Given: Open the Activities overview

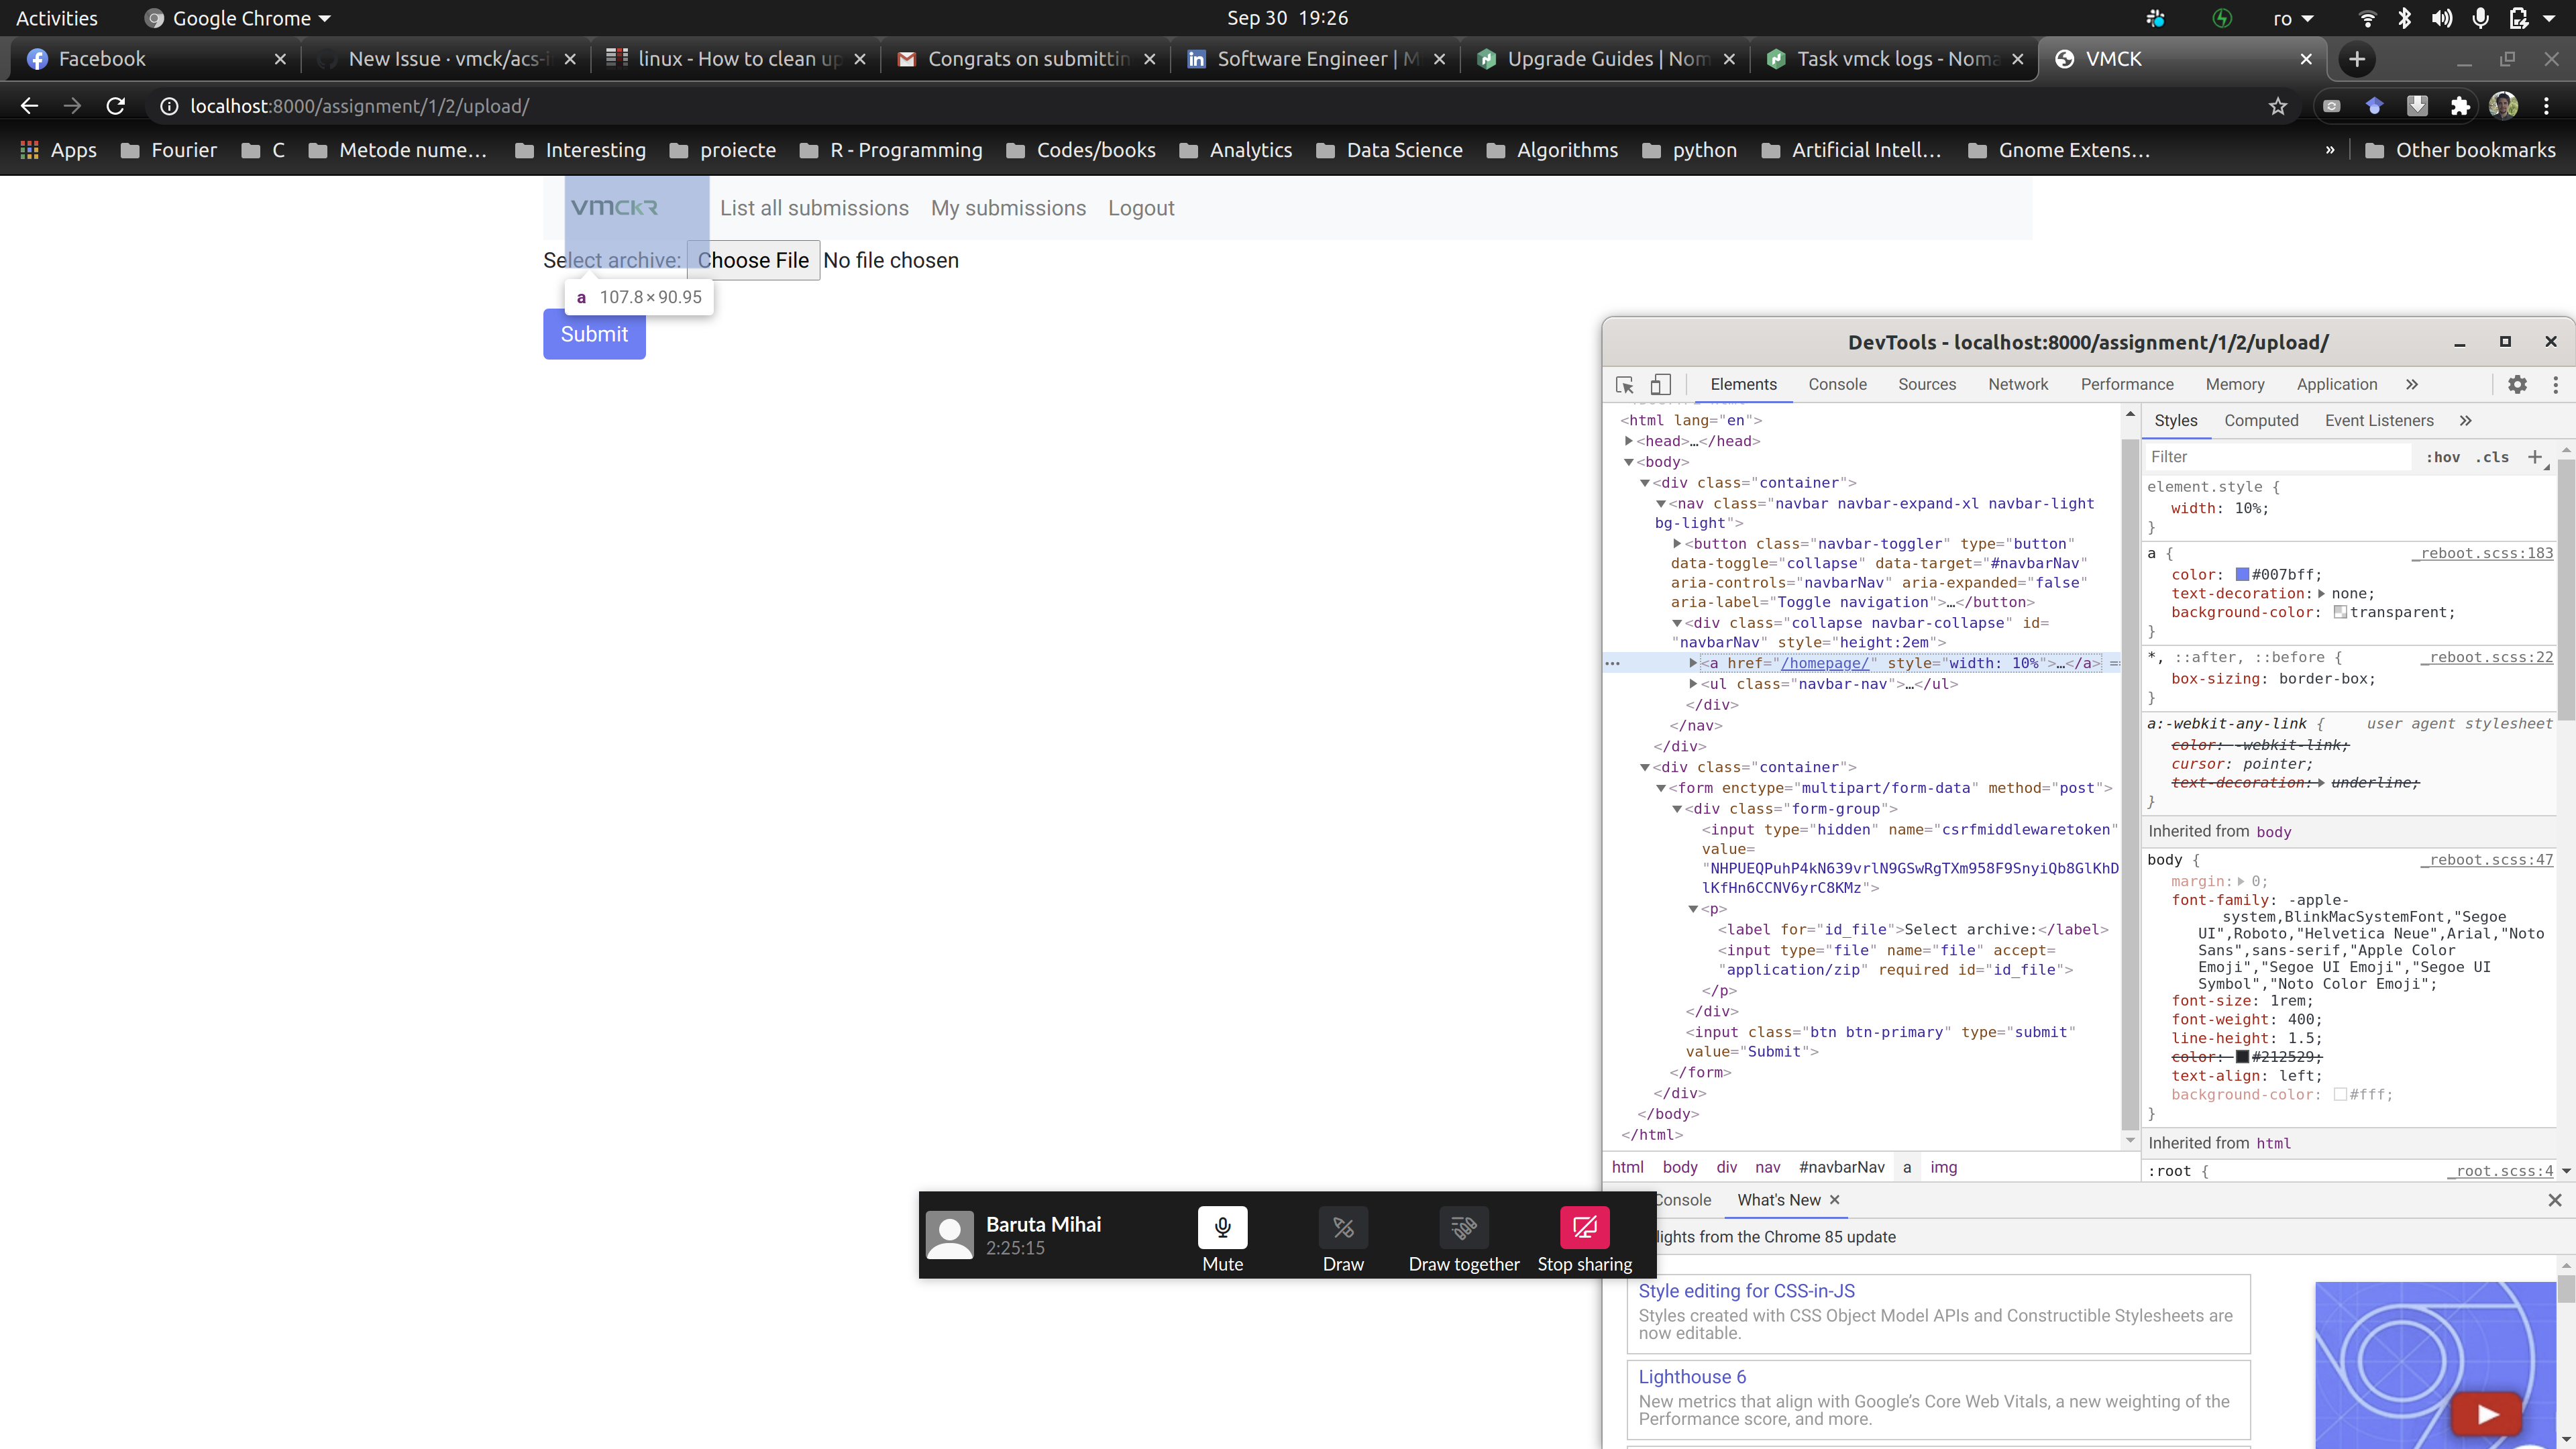Looking at the screenshot, I should pyautogui.click(x=57, y=18).
